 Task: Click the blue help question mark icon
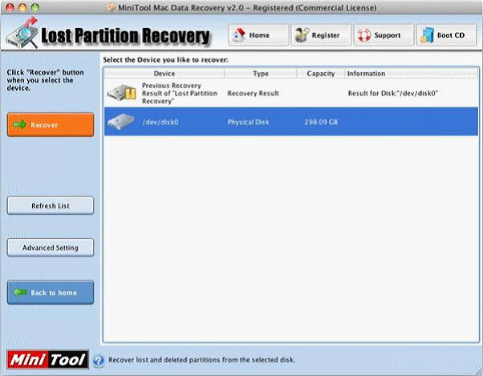98,361
